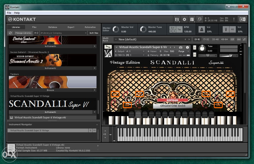254x164 pixels.
Task: Click the red SOPRAN button
Action: click(172, 100)
